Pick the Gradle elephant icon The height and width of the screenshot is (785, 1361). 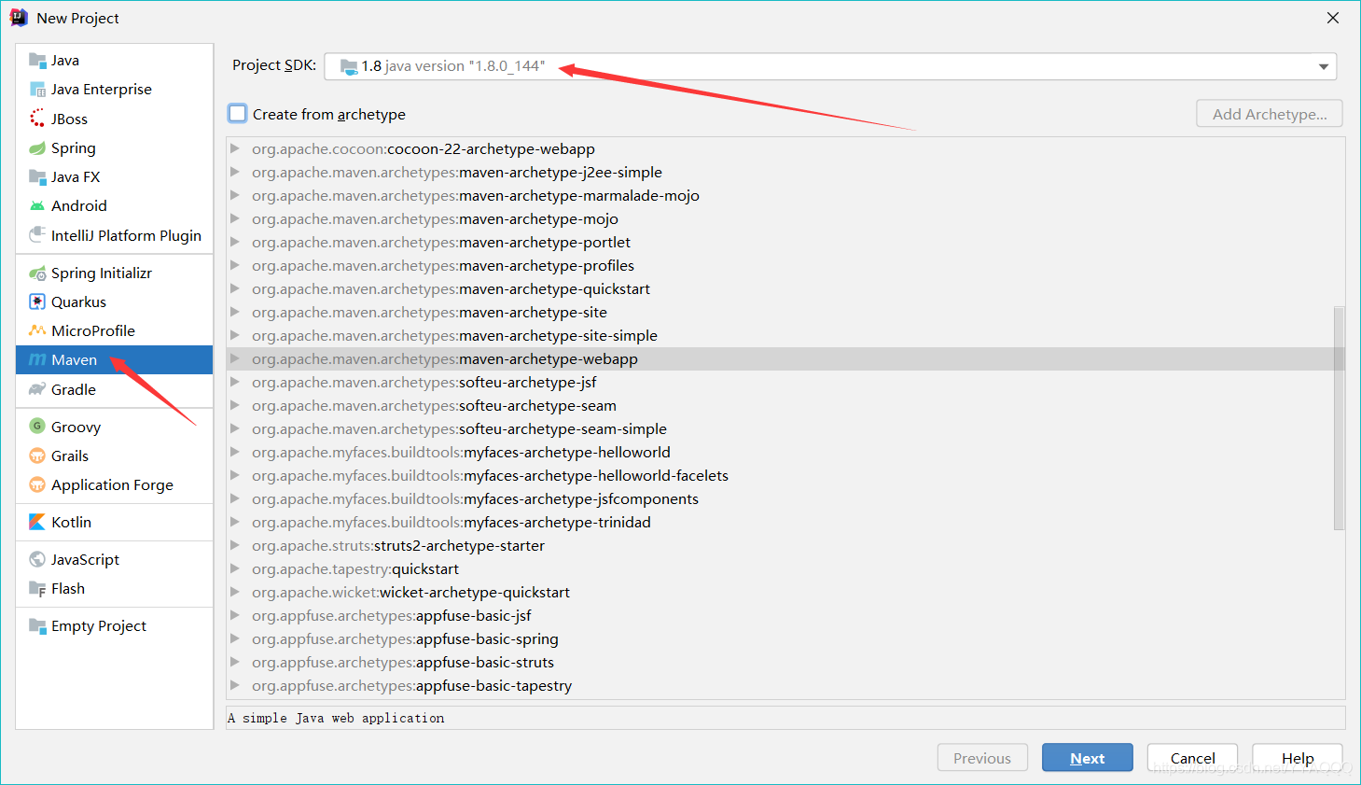click(37, 389)
